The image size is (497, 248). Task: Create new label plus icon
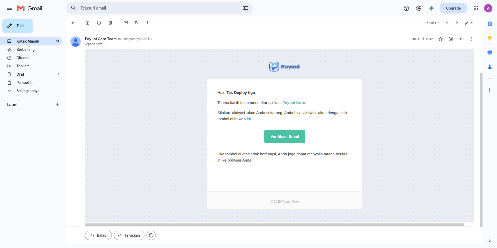(57, 105)
